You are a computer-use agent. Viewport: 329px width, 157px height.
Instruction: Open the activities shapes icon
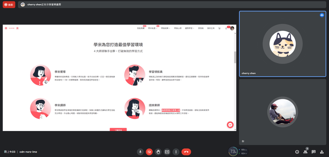(322, 152)
